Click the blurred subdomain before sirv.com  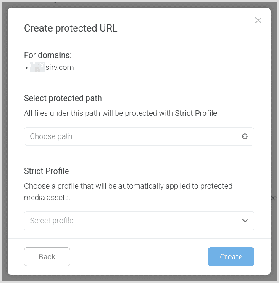click(37, 67)
